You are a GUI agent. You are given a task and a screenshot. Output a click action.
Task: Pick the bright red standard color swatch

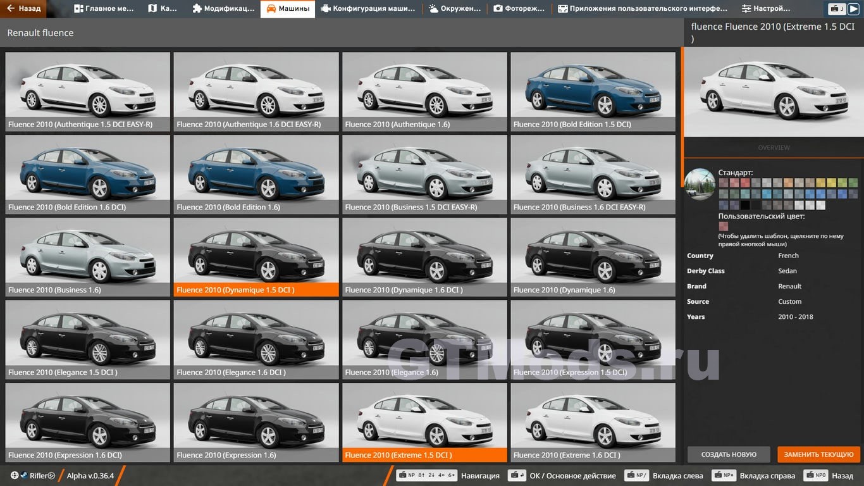tap(745, 183)
